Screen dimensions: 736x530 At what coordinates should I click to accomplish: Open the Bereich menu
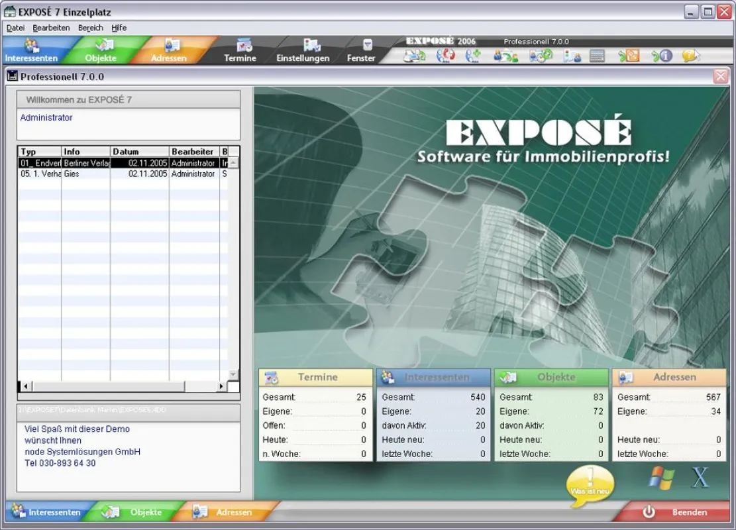[x=91, y=28]
